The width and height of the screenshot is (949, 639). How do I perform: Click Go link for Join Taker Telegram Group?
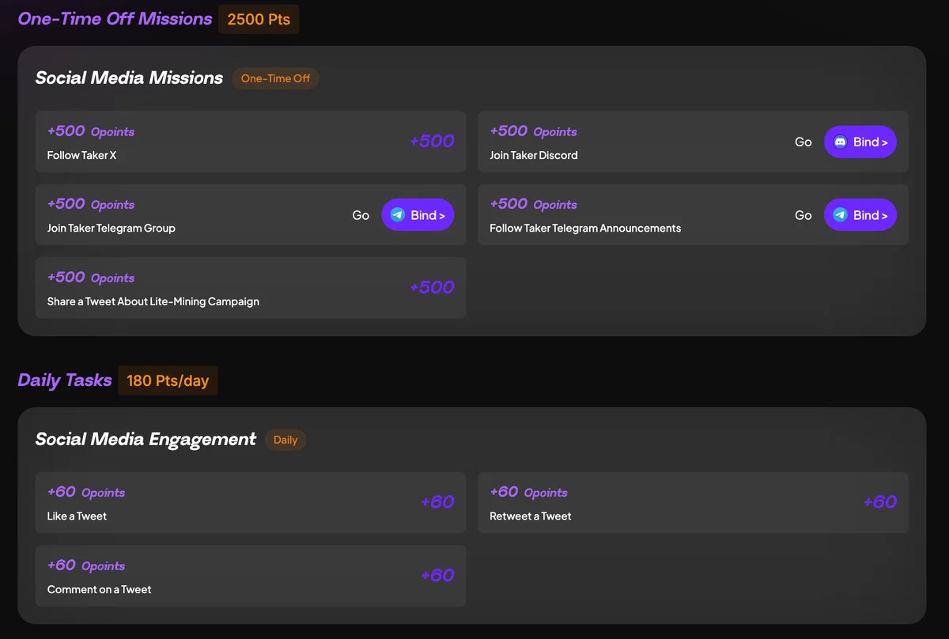click(361, 215)
